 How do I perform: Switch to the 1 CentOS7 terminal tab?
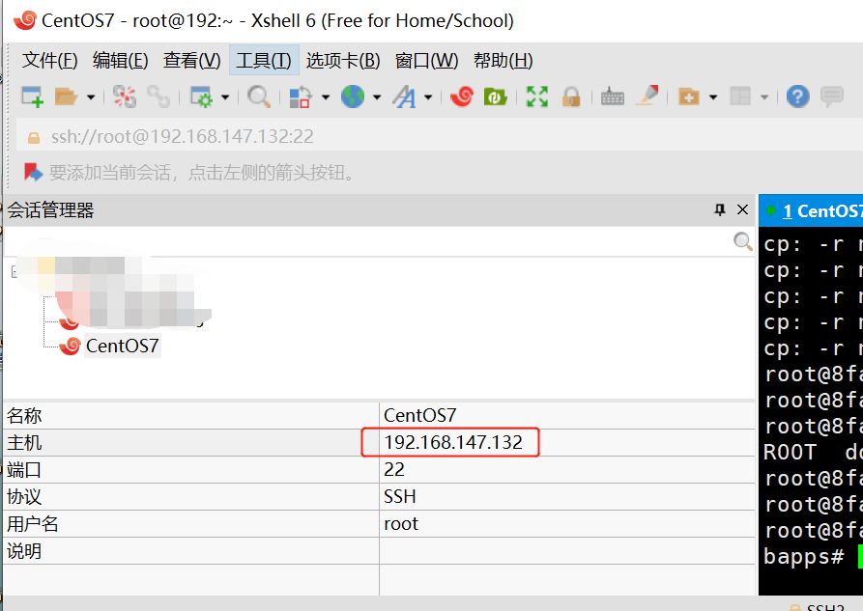[x=811, y=210]
